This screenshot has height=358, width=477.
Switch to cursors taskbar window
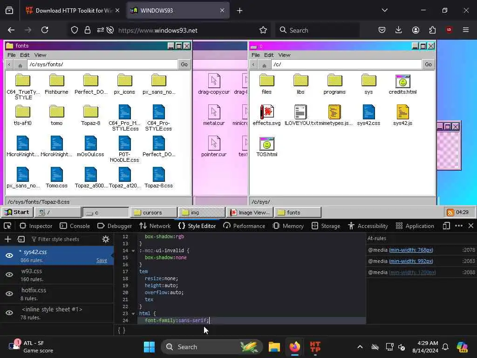tap(154, 213)
